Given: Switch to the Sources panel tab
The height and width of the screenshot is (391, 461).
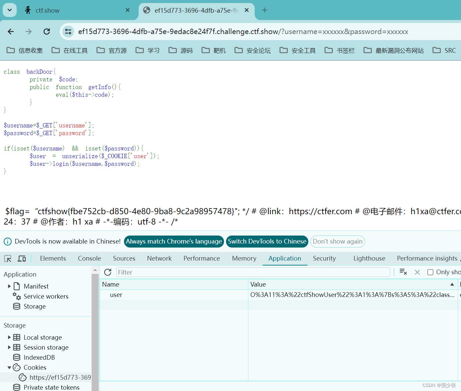Looking at the screenshot, I should (124, 259).
